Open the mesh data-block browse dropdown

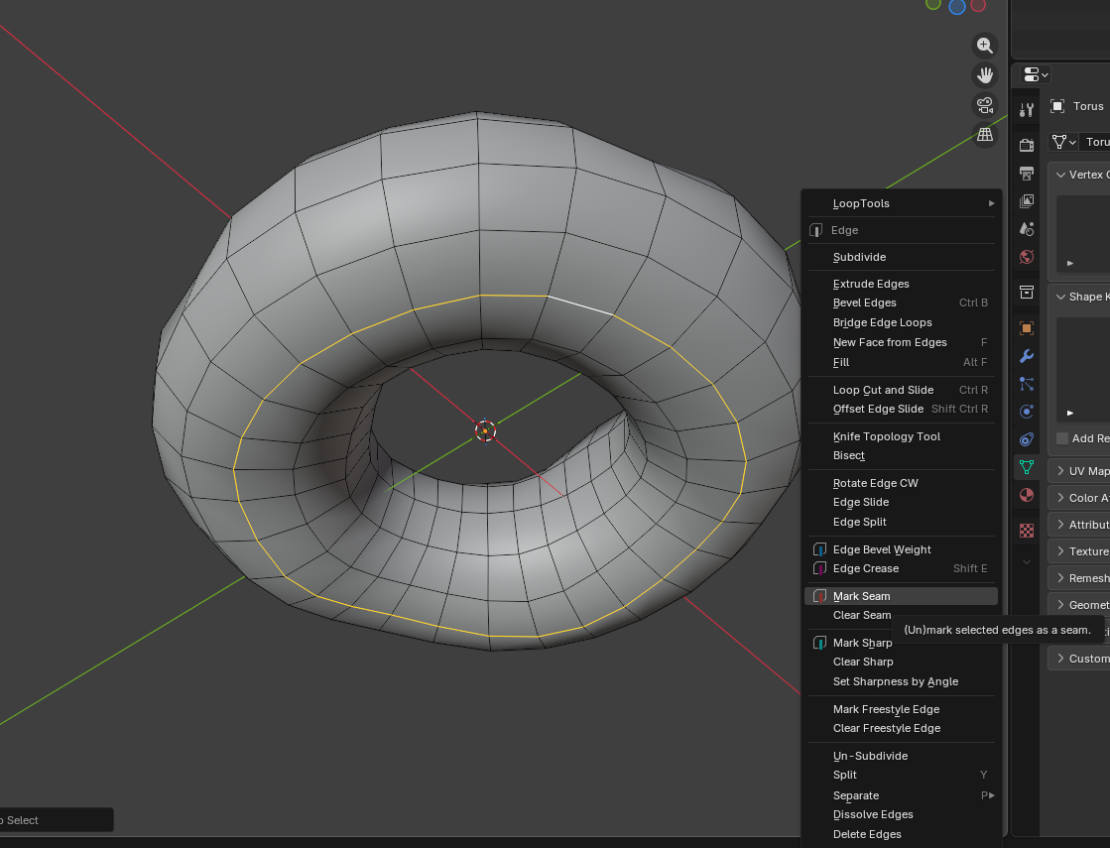coord(1063,142)
